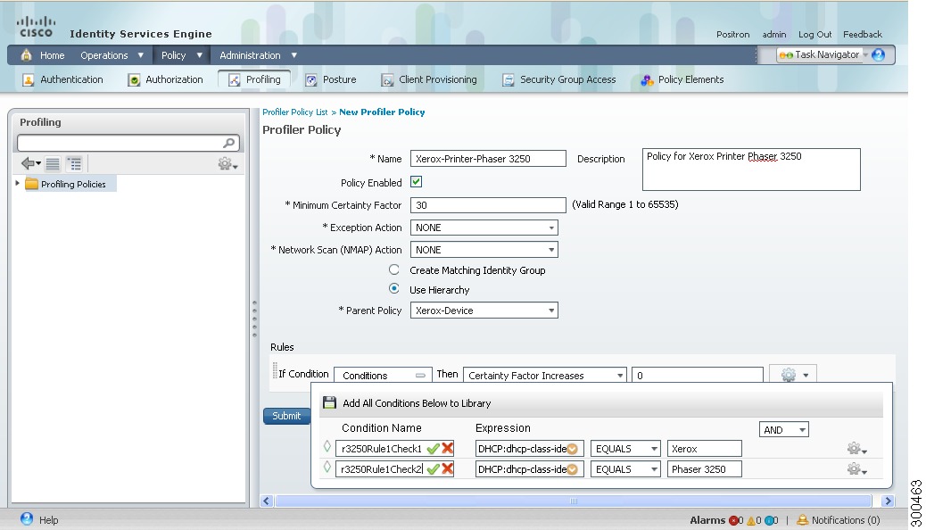Collapse the Conditions box with the minus icon

pos(420,376)
